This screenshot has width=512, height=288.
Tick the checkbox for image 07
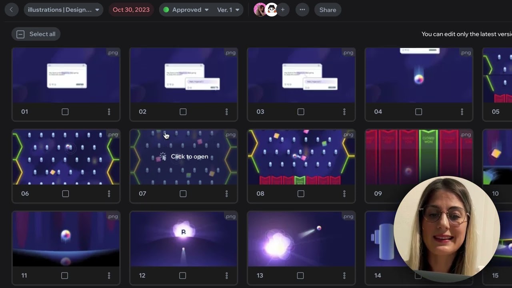183,194
